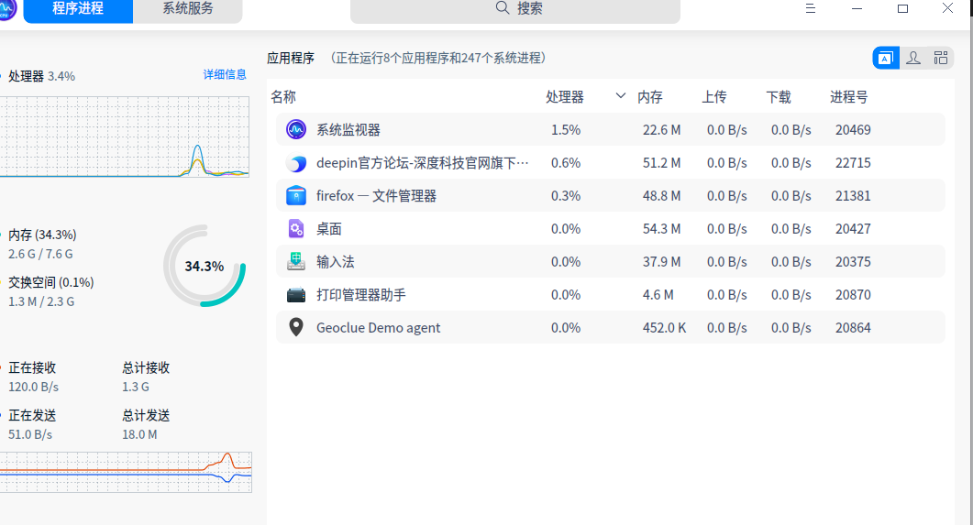This screenshot has width=973, height=525.
Task: Sort by 内存 column header
Action: [x=649, y=97]
